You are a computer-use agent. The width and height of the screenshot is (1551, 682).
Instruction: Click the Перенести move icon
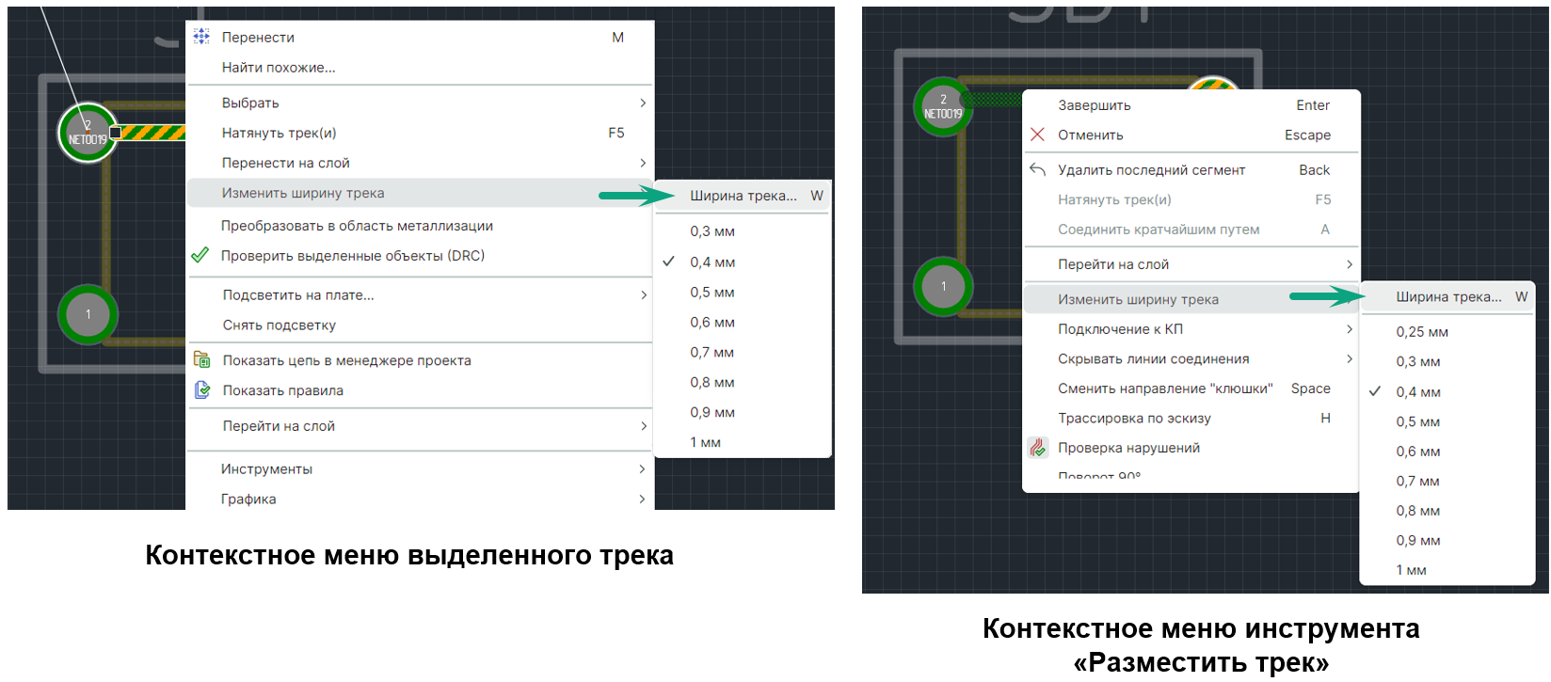click(201, 37)
